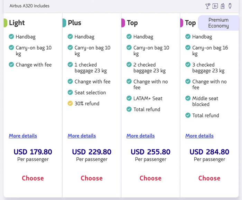Open More details for the USD 255.80 Top fare
The image size is (242, 200).
point(141,136)
